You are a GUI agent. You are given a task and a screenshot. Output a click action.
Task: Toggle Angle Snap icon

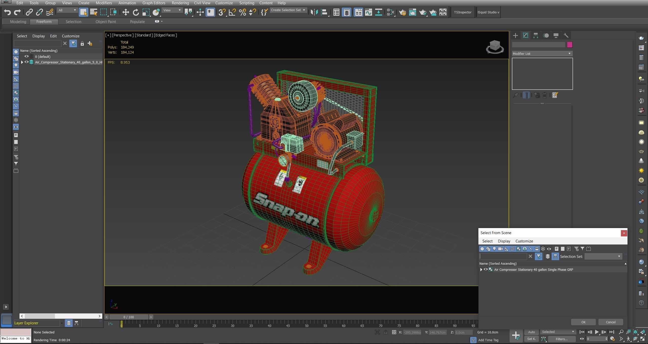(232, 12)
